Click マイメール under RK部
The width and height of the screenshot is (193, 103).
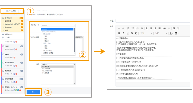point(8,57)
